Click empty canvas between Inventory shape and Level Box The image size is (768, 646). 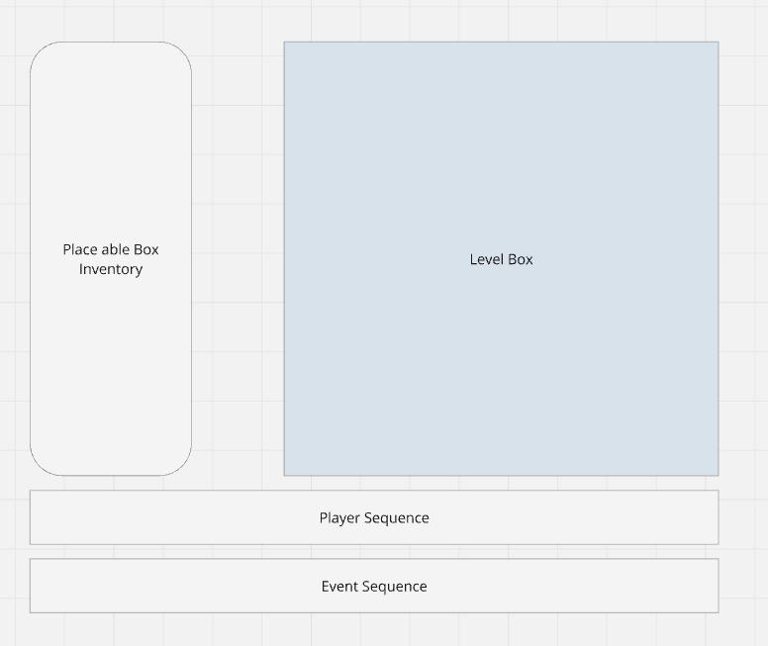point(238,258)
